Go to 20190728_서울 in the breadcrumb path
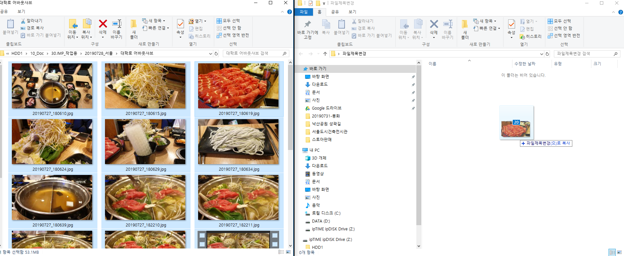The image size is (624, 256). coord(99,53)
